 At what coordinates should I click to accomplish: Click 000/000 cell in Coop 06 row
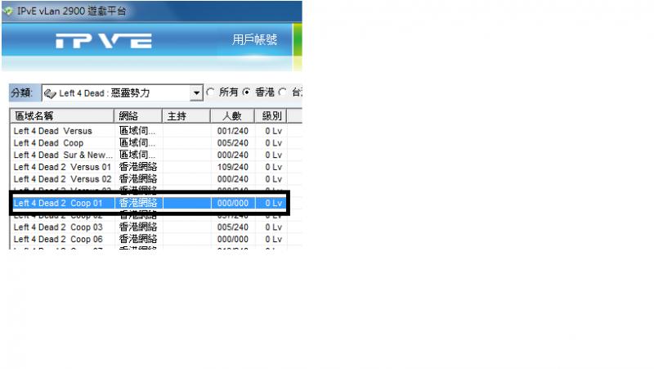pyautogui.click(x=233, y=240)
